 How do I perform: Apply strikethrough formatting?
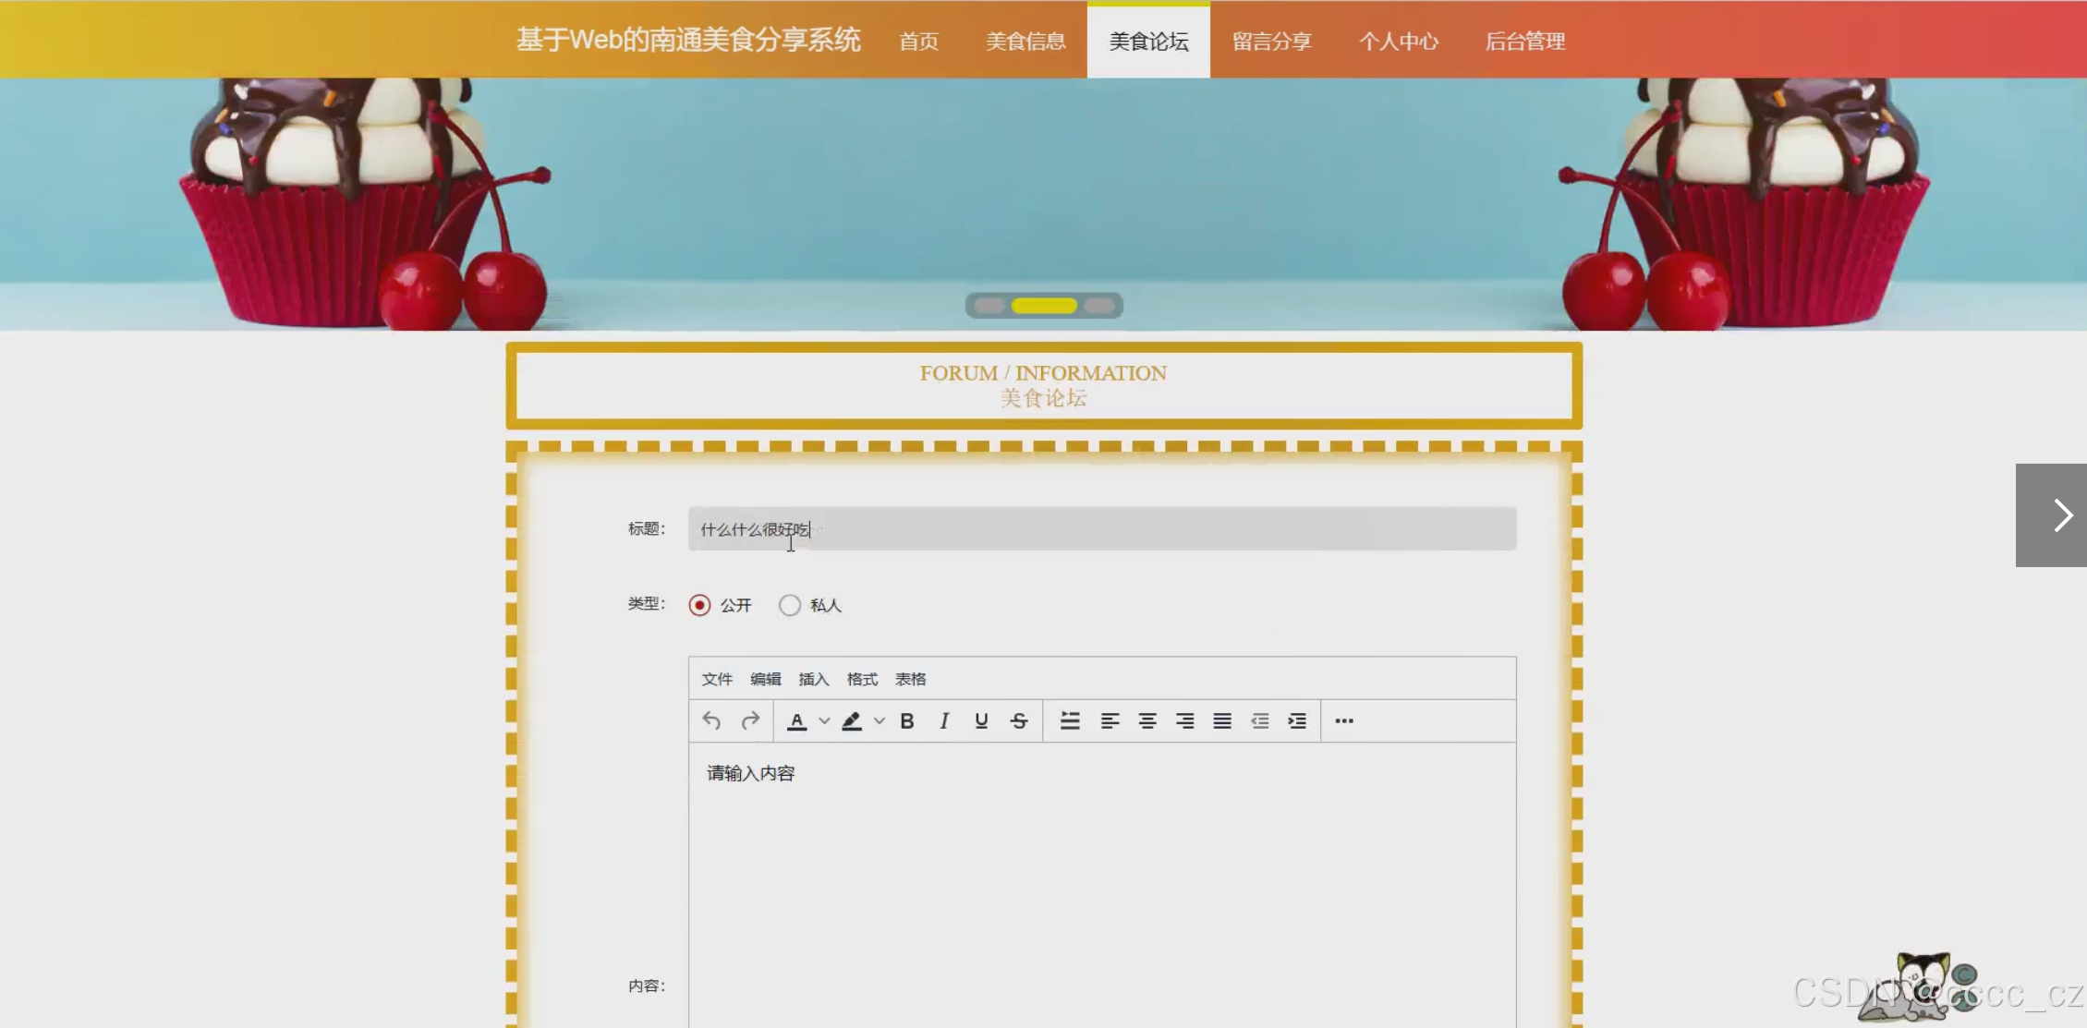(1018, 720)
